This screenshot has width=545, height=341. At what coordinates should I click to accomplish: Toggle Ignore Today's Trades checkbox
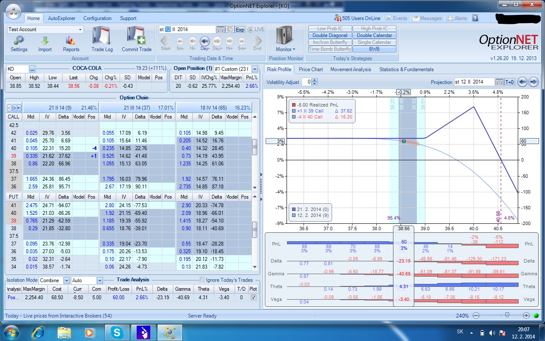pyautogui.click(x=202, y=280)
